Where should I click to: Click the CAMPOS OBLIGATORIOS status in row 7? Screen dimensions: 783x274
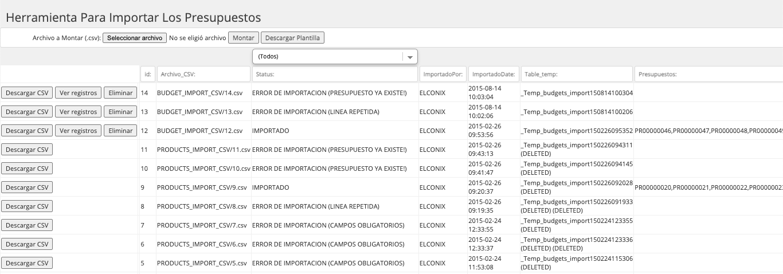tap(328, 225)
